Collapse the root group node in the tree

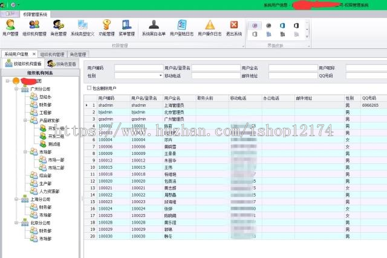click(7, 81)
